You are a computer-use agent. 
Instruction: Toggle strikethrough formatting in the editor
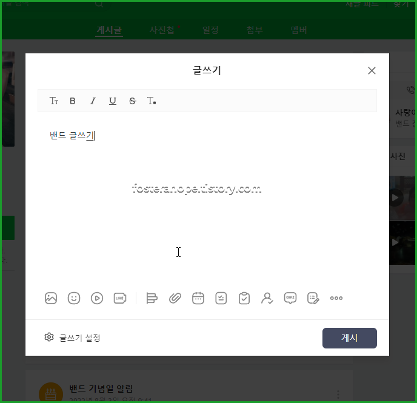(x=133, y=101)
